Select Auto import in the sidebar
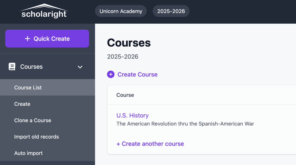 click(x=28, y=153)
